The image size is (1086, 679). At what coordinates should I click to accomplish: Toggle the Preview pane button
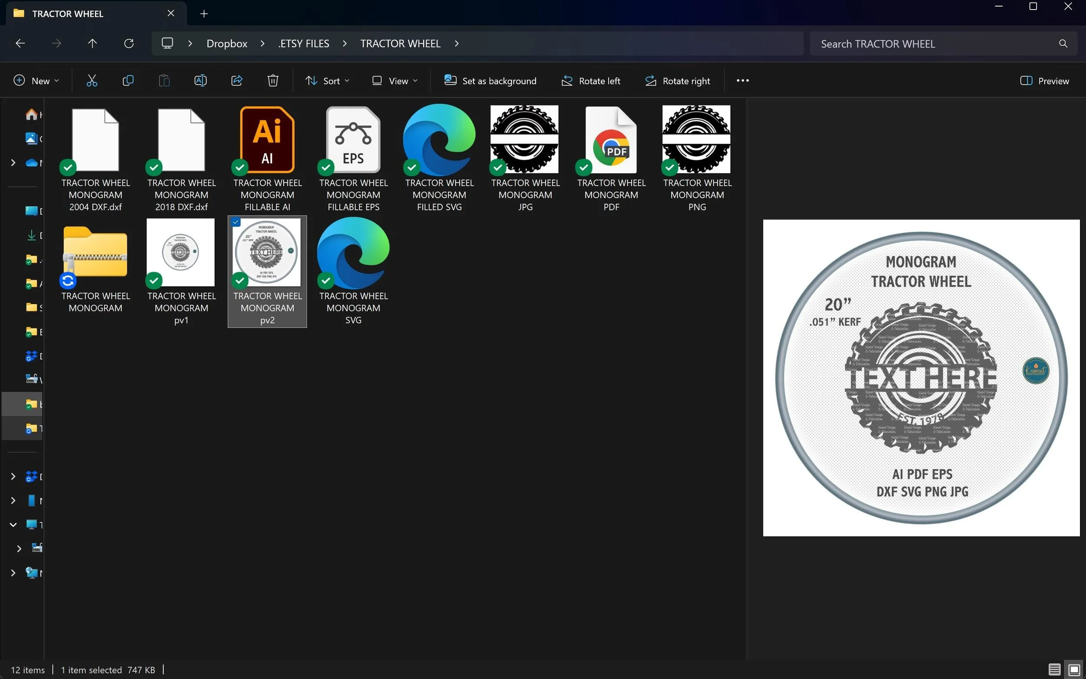[1044, 81]
